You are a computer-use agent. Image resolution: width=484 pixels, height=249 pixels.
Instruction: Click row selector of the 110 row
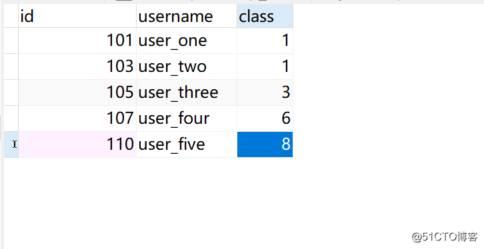pos(11,144)
